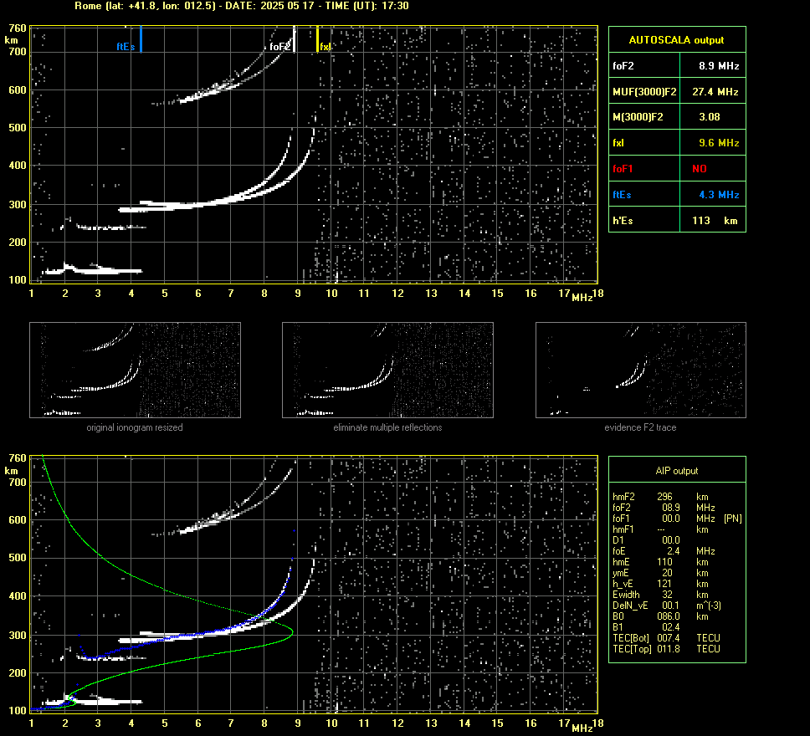Select the hmF2 value 296
Image resolution: width=810 pixels, height=736 pixels.
pyautogui.click(x=664, y=496)
